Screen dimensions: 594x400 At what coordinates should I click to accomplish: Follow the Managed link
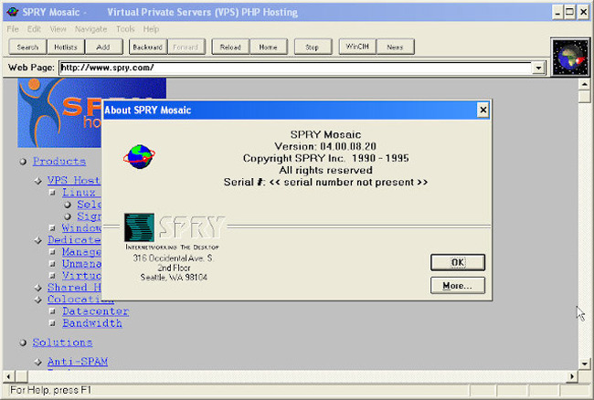pyautogui.click(x=82, y=252)
